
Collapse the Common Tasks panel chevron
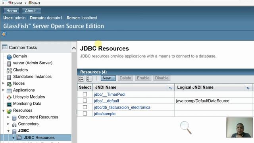[74, 48]
